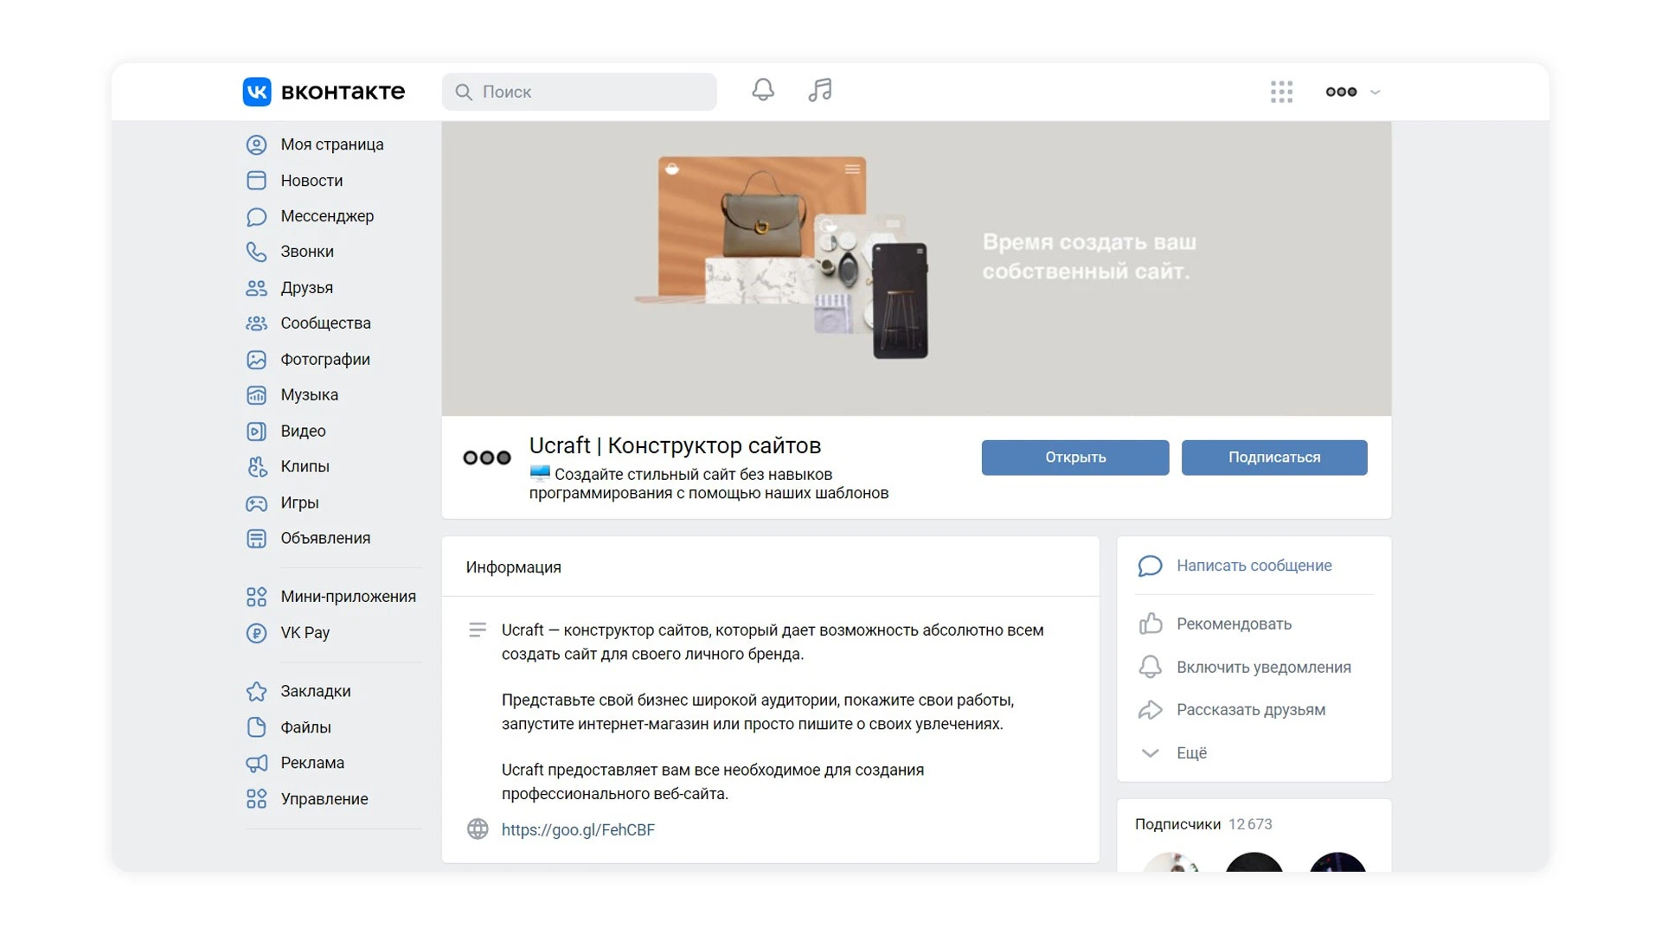
Task: Click the Подписаться button
Action: pyautogui.click(x=1274, y=457)
